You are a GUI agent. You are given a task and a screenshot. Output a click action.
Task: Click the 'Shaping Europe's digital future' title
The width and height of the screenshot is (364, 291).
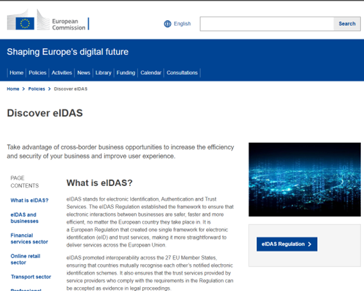tap(67, 52)
